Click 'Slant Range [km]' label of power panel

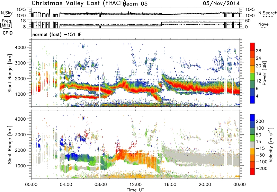coord(10,73)
